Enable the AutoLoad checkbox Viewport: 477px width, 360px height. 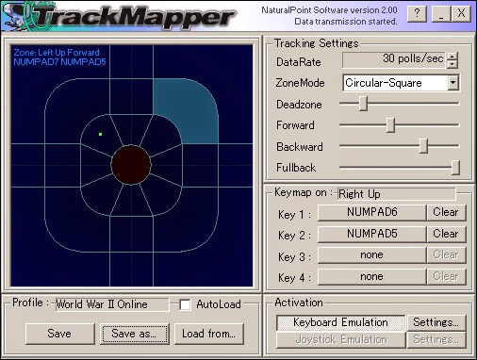185,304
